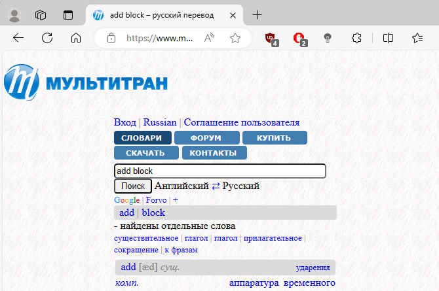This screenshot has height=291, width=439.
Task: Jump to существительное section
Action: [x=146, y=238]
